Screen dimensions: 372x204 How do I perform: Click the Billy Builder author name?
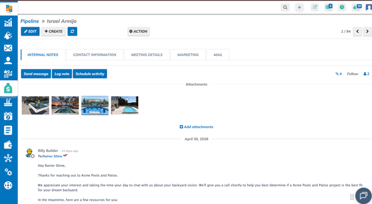click(48, 151)
